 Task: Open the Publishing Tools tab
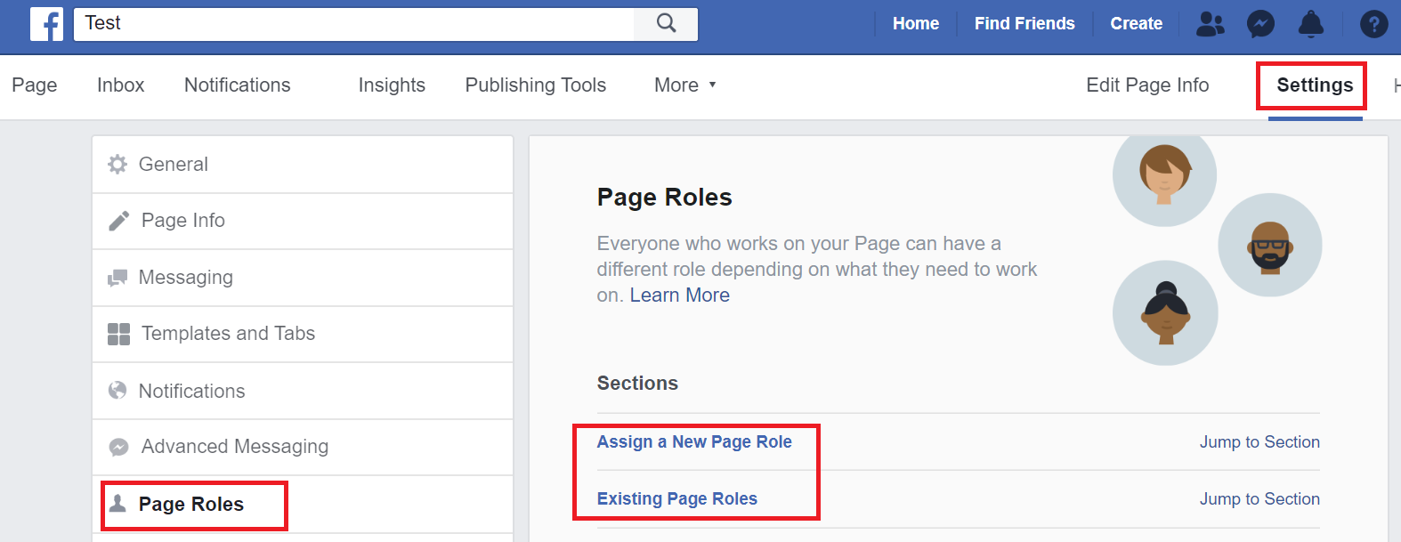535,85
